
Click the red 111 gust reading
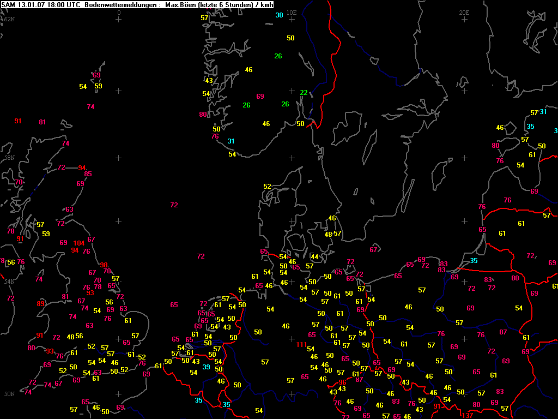(301, 344)
